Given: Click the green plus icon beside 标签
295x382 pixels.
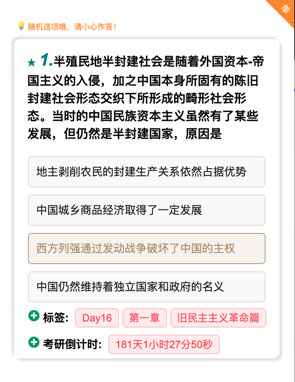Looking at the screenshot, I should pos(34,316).
